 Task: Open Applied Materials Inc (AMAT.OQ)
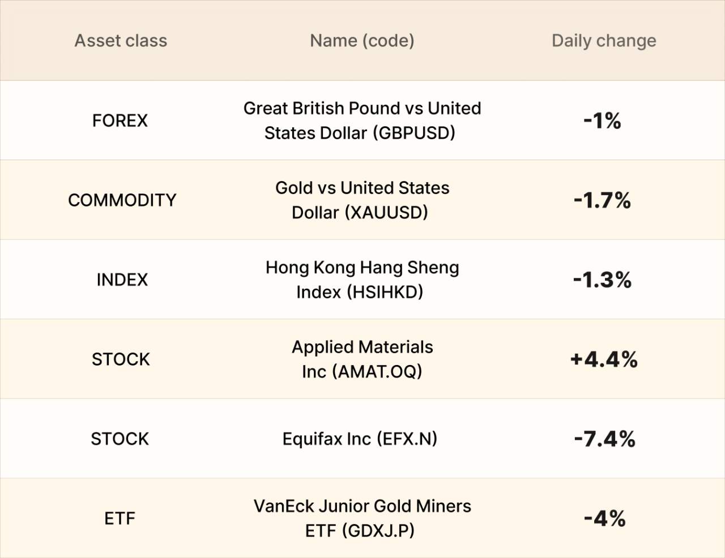[362, 359]
